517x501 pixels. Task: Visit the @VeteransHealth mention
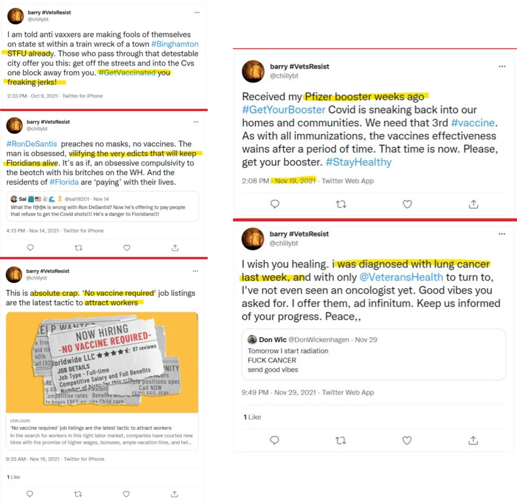click(x=401, y=277)
